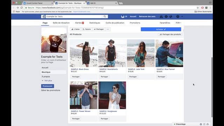Open Statistiques tab
224x126 pixels.
click(x=95, y=23)
